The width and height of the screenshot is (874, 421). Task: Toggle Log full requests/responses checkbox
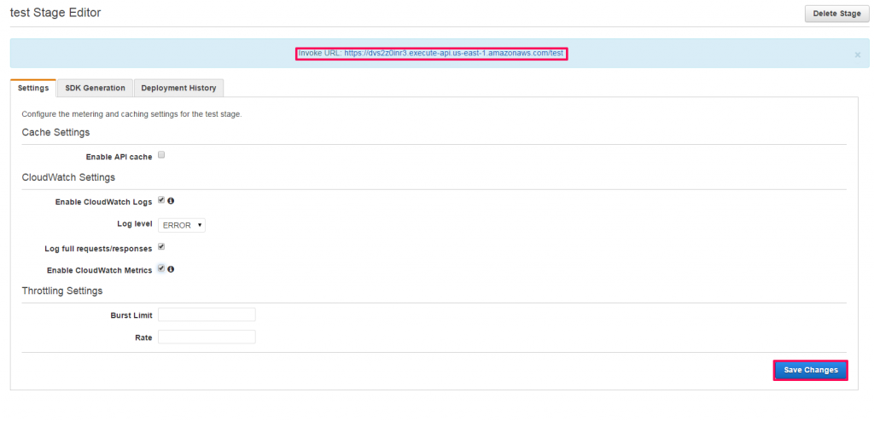coord(161,246)
